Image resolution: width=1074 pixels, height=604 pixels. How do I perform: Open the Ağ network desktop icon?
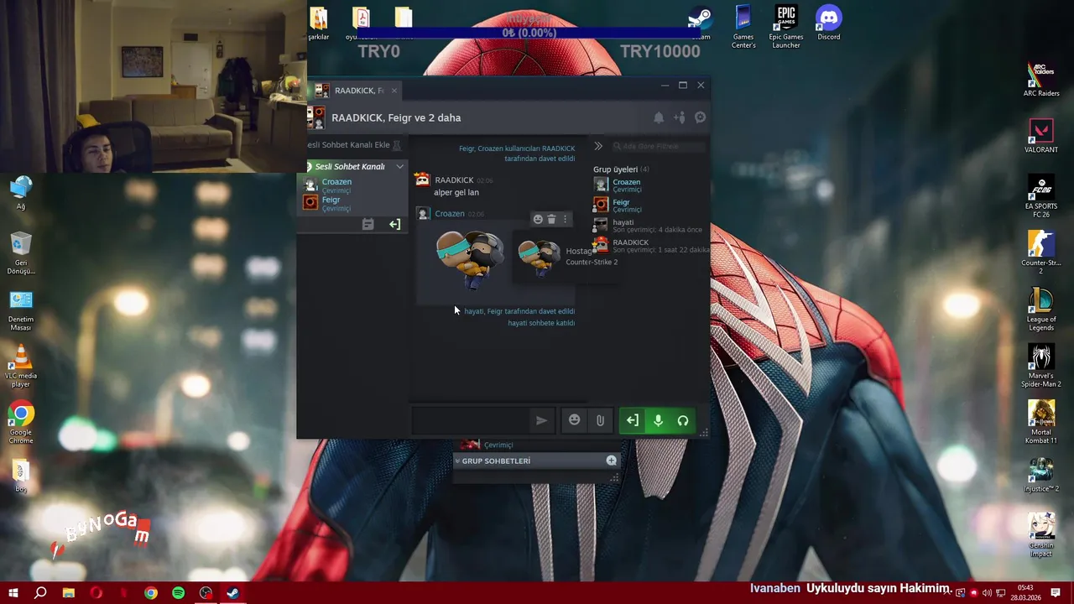coord(21,193)
